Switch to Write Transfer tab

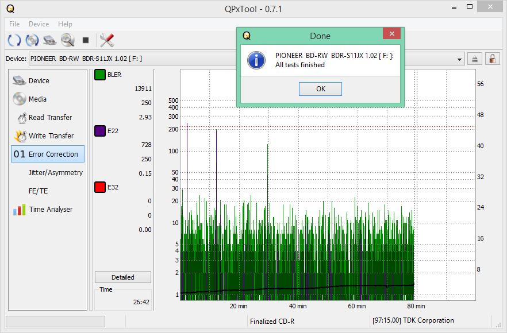pyautogui.click(x=48, y=135)
